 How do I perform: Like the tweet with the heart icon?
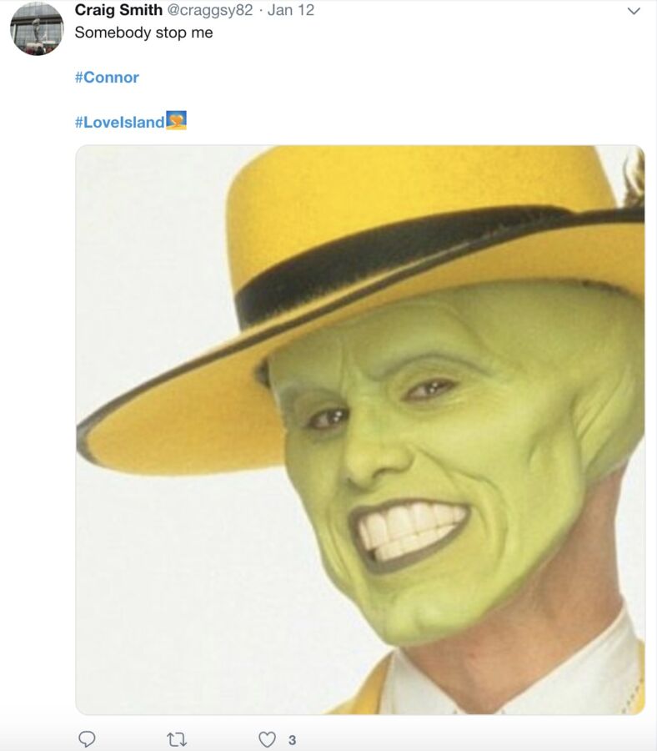point(267,739)
